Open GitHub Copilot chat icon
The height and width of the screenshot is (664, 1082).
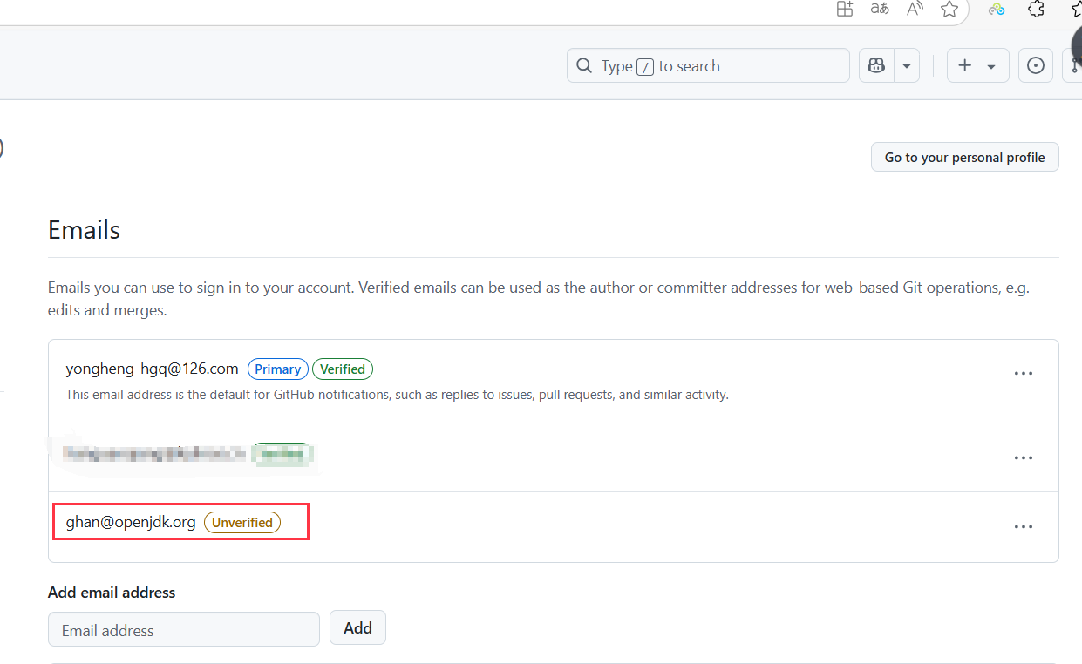(x=876, y=65)
